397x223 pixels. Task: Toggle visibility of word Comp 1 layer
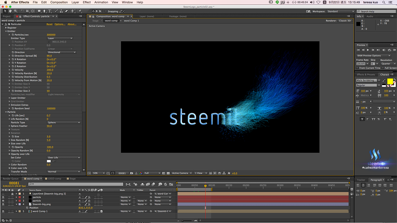[x=3, y=211]
